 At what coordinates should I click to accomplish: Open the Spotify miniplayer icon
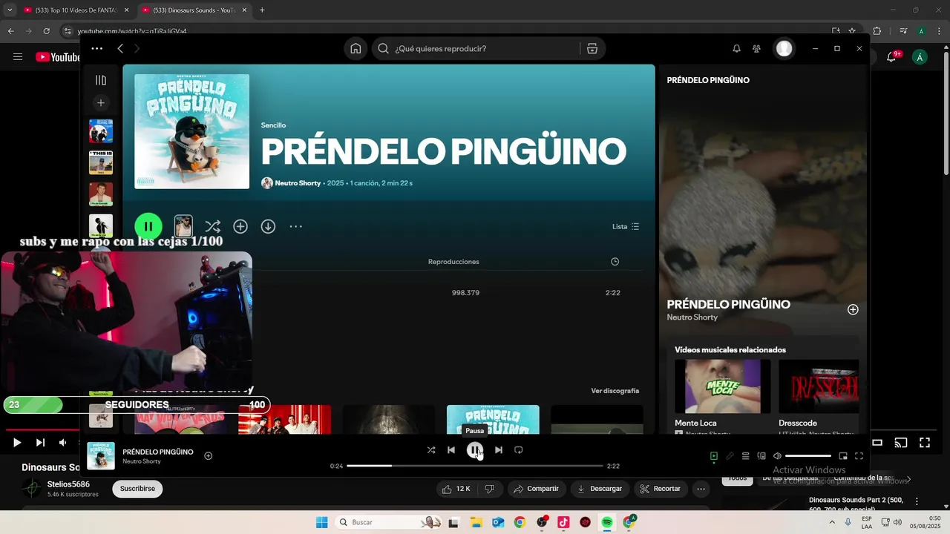click(x=843, y=456)
